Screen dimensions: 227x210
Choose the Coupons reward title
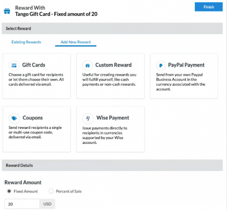pyautogui.click(x=33, y=118)
